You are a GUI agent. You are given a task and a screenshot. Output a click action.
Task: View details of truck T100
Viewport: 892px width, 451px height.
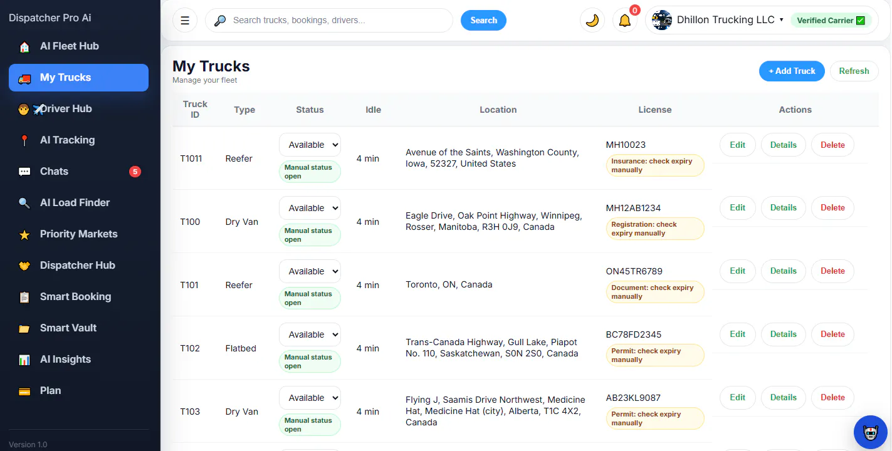click(783, 208)
